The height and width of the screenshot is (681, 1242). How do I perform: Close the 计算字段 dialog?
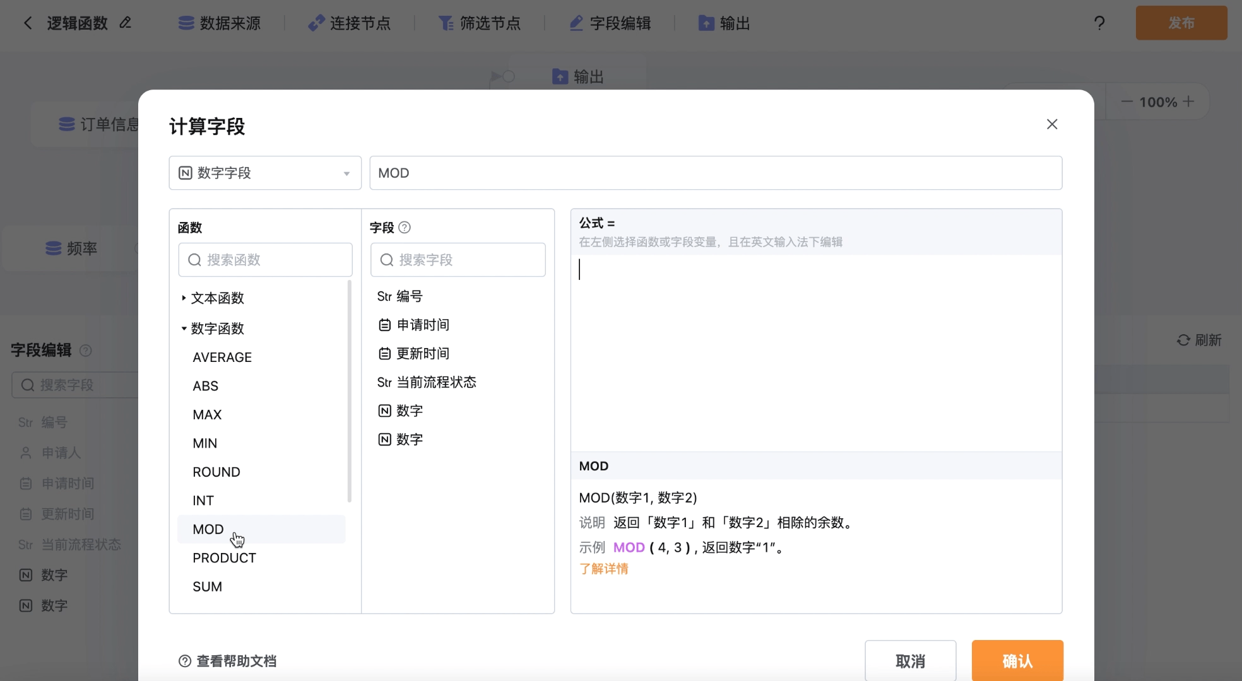[1052, 124]
